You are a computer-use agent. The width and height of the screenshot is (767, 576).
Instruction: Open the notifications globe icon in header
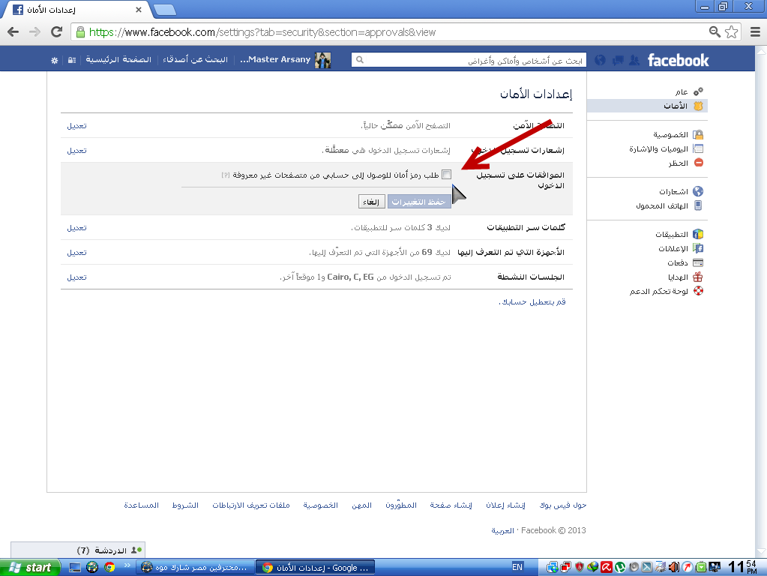601,60
